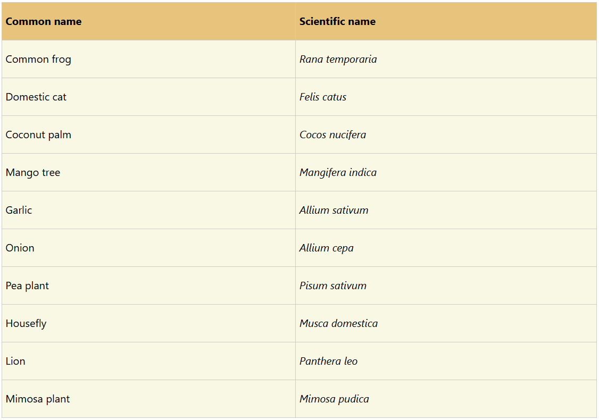Image resolution: width=599 pixels, height=420 pixels.
Task: Click the Allium cepa text
Action: click(326, 248)
